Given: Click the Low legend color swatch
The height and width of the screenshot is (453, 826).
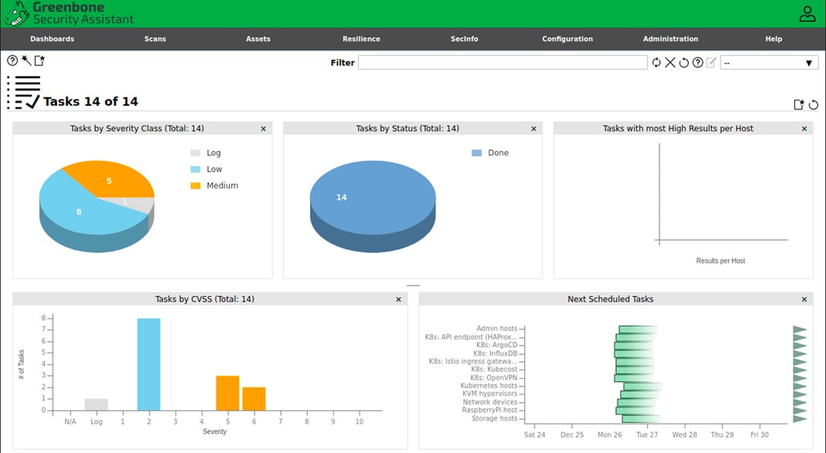Looking at the screenshot, I should click(x=196, y=169).
